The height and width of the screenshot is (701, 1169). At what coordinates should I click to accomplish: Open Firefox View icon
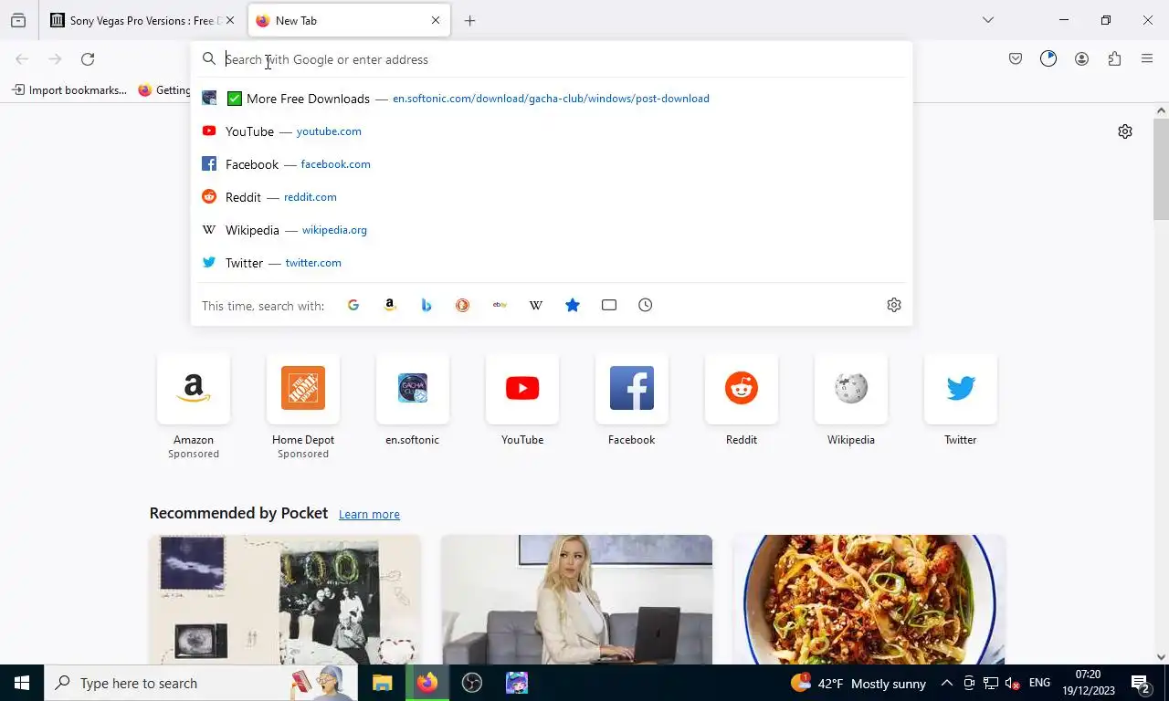coord(18,20)
